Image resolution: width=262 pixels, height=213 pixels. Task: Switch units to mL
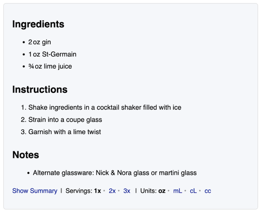[x=178, y=191]
